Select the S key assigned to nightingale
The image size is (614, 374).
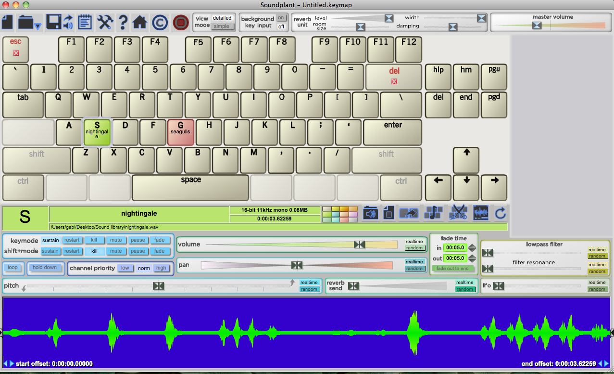coord(97,132)
